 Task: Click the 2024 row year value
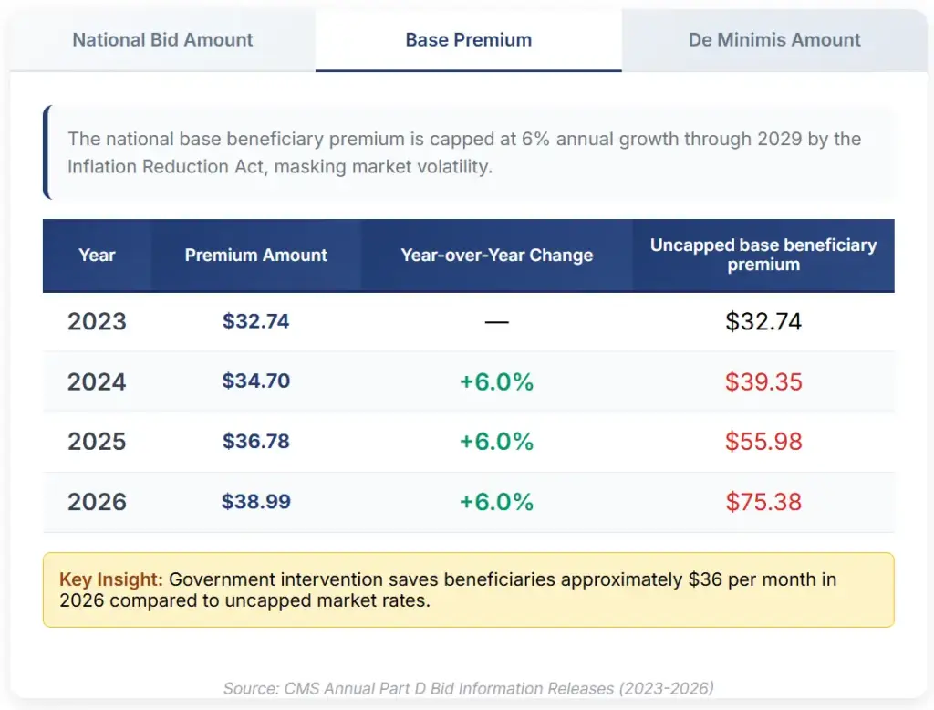click(x=96, y=381)
